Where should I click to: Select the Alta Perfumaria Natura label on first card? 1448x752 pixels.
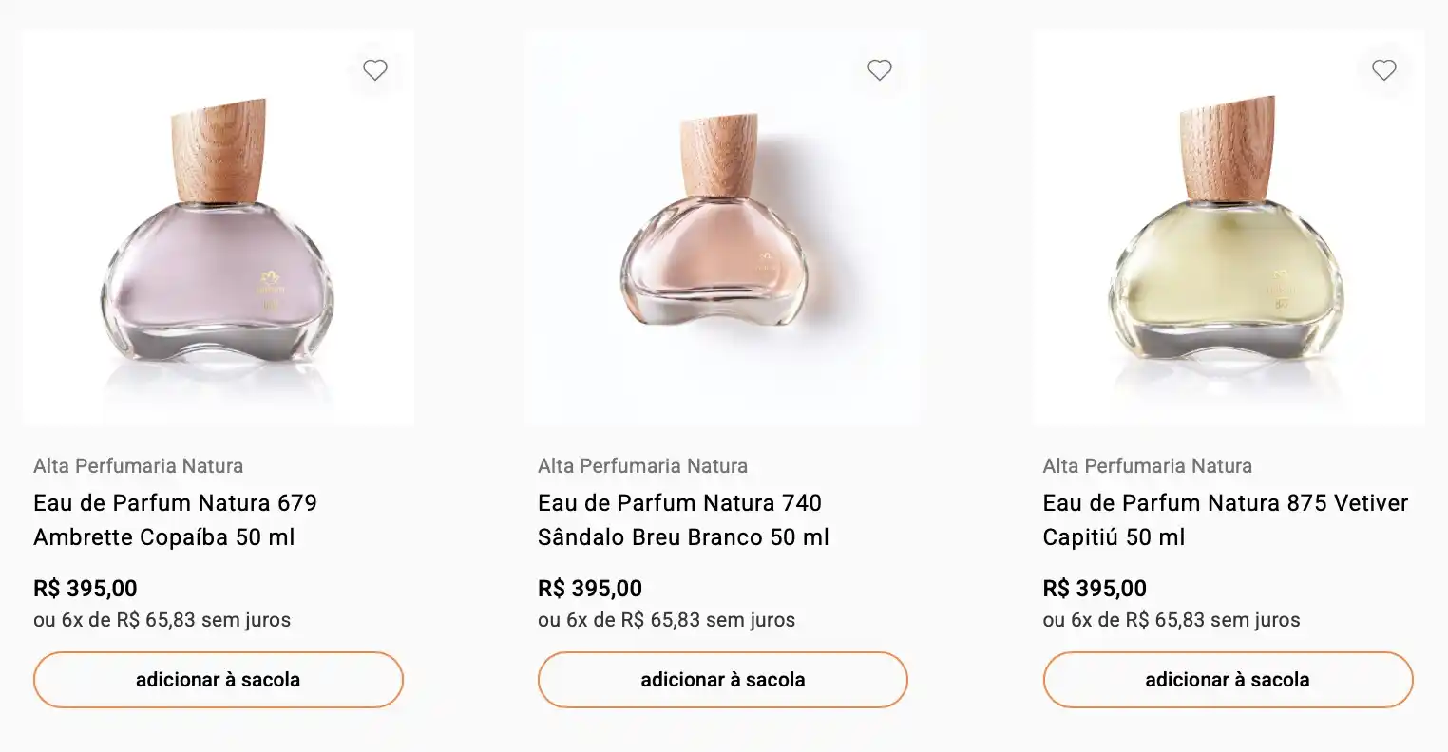138,466
